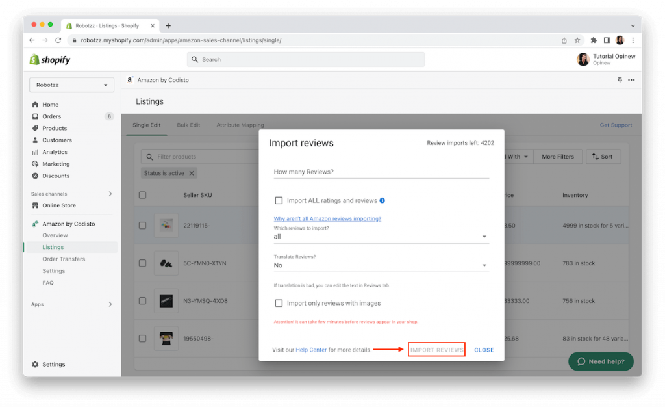Close the Robotzz Listings browser tab
The image size is (665, 407).
click(x=153, y=26)
